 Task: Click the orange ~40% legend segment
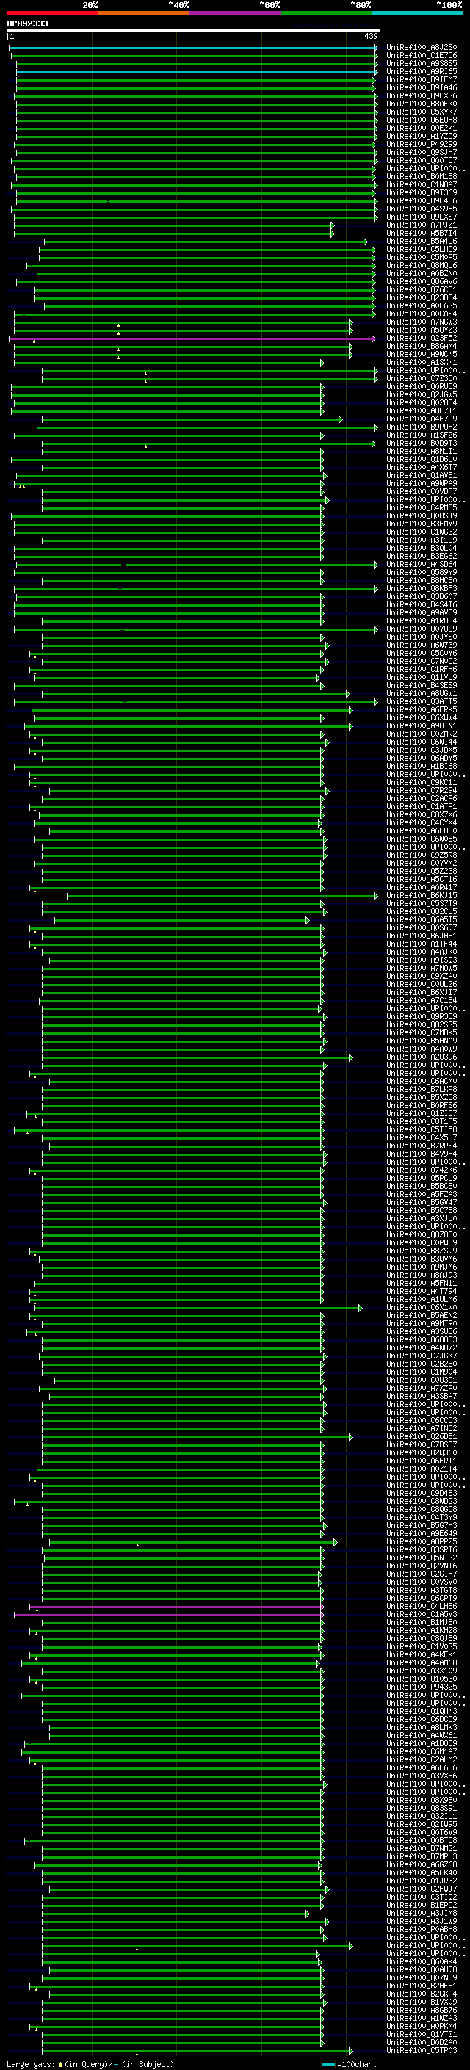[x=144, y=13]
